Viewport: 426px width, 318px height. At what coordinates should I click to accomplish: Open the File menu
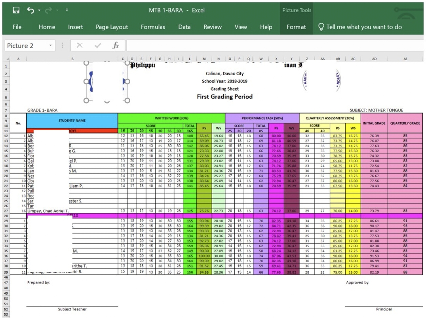coord(17,27)
